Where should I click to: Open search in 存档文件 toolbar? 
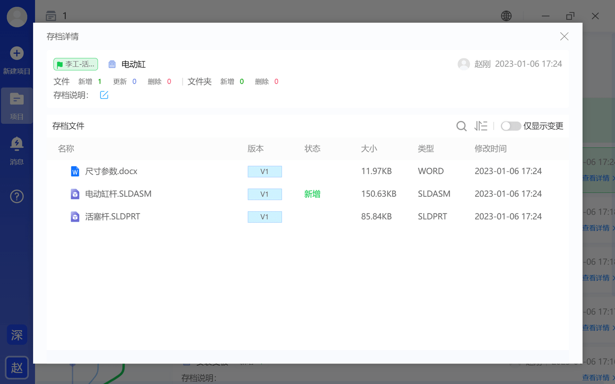pos(461,126)
